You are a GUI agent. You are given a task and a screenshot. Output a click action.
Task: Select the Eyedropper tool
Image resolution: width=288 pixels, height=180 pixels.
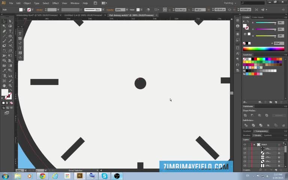click(4, 70)
